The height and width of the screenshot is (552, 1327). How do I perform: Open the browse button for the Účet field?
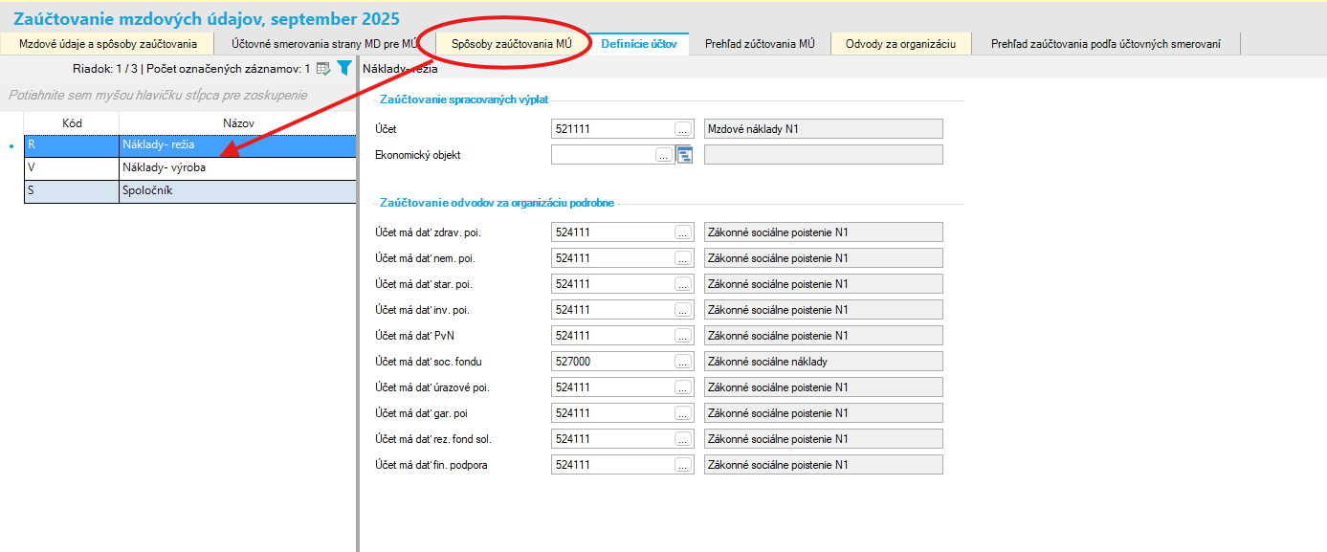(x=682, y=129)
